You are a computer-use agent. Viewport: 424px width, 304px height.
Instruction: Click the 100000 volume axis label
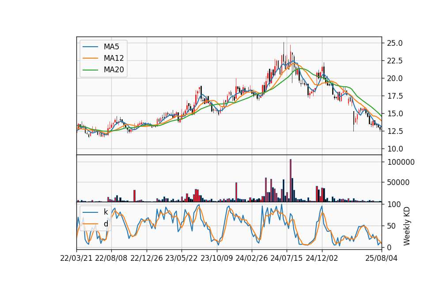(x=401, y=162)
